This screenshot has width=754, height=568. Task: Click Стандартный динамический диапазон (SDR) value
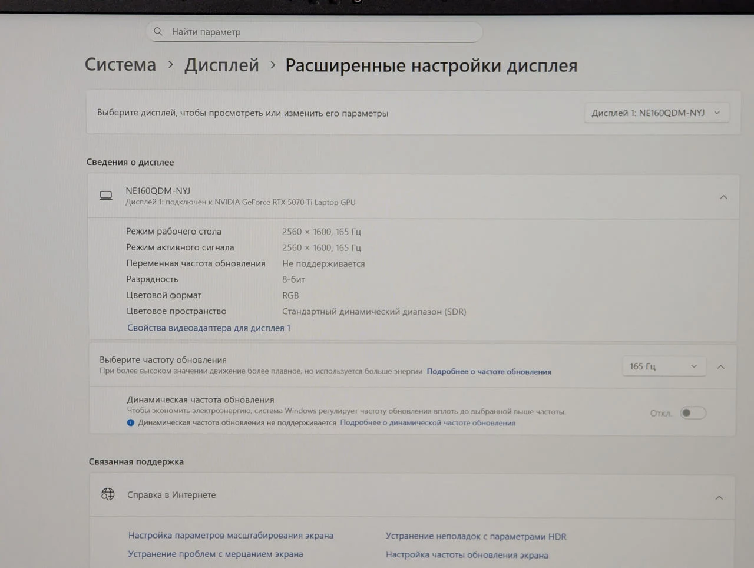(x=374, y=311)
